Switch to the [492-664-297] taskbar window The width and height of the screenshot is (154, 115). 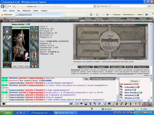[x=65, y=113]
